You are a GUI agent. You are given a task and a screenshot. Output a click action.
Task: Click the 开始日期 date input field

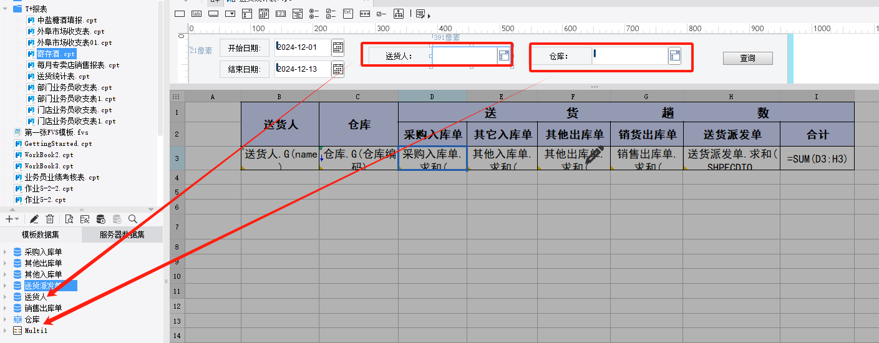pos(303,47)
